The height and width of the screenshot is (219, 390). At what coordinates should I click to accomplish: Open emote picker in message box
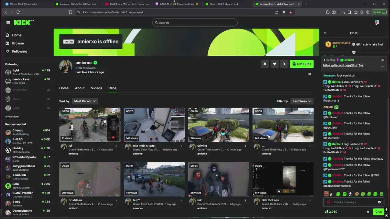379,202
